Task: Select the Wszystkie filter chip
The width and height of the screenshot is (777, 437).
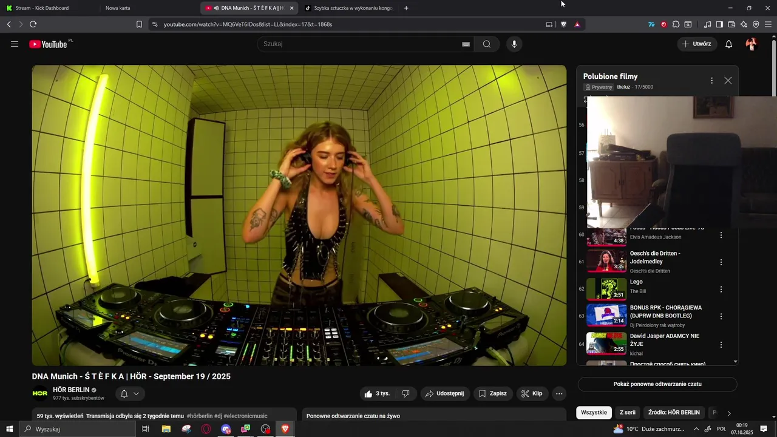Action: (594, 412)
